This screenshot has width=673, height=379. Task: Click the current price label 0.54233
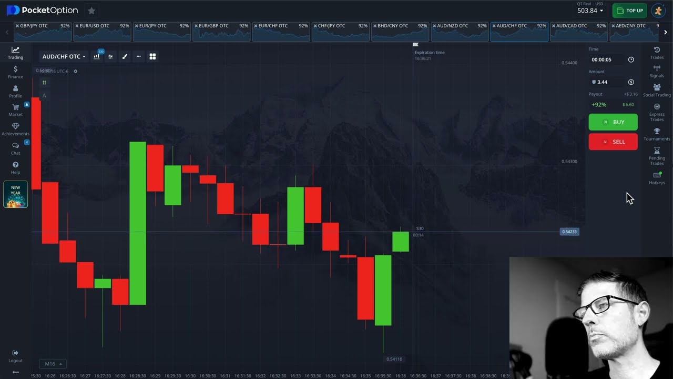pos(569,232)
